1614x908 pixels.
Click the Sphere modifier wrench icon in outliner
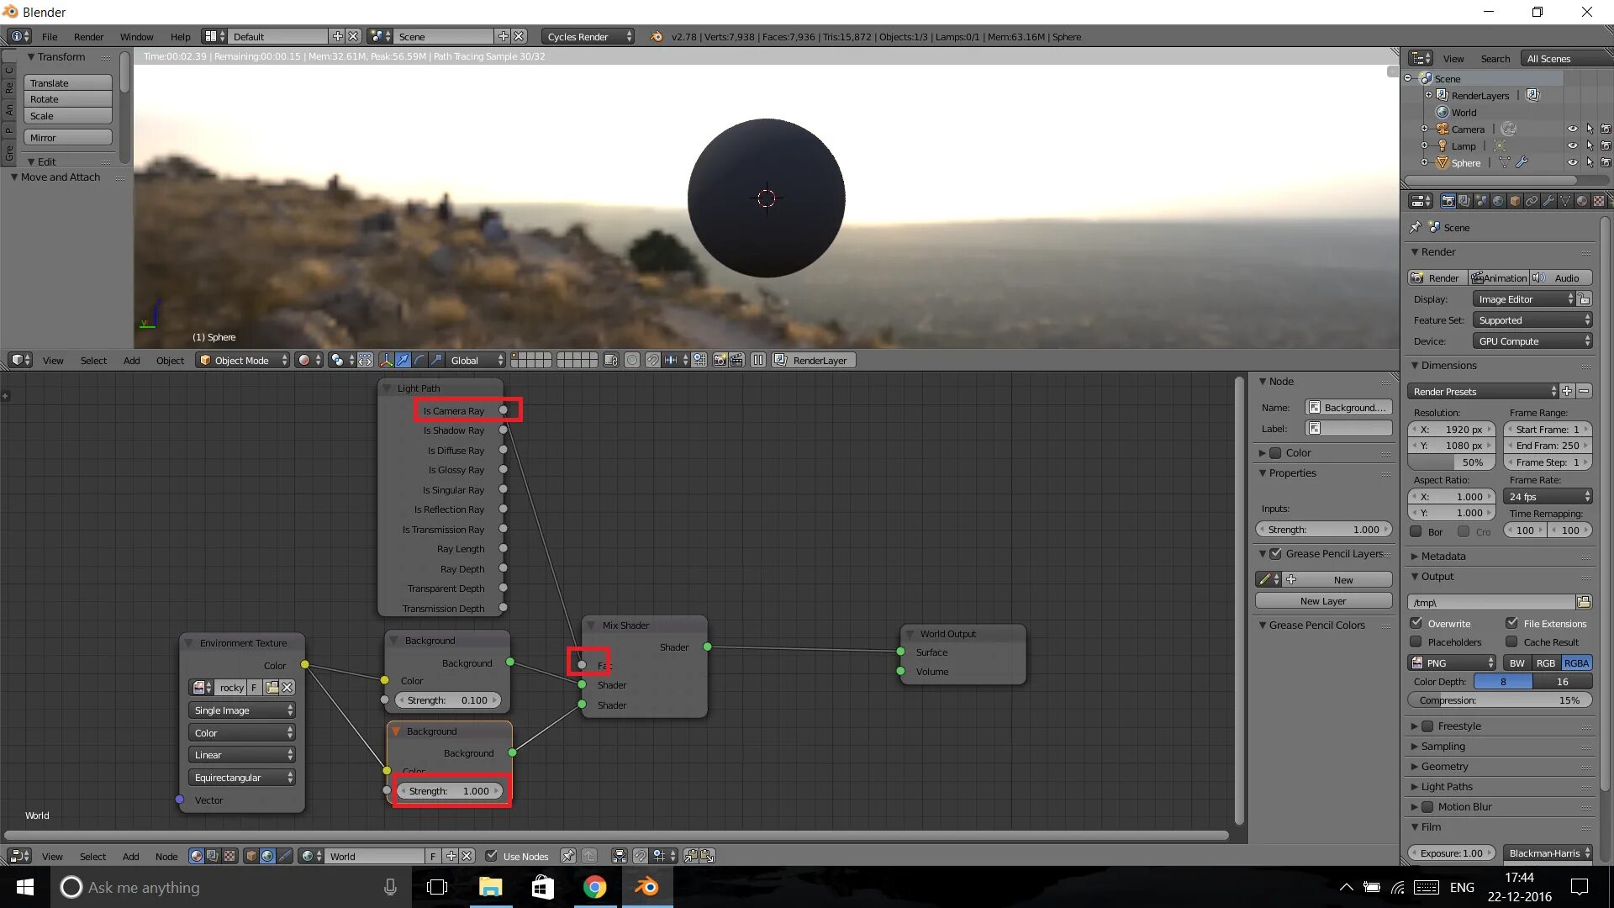coord(1522,162)
